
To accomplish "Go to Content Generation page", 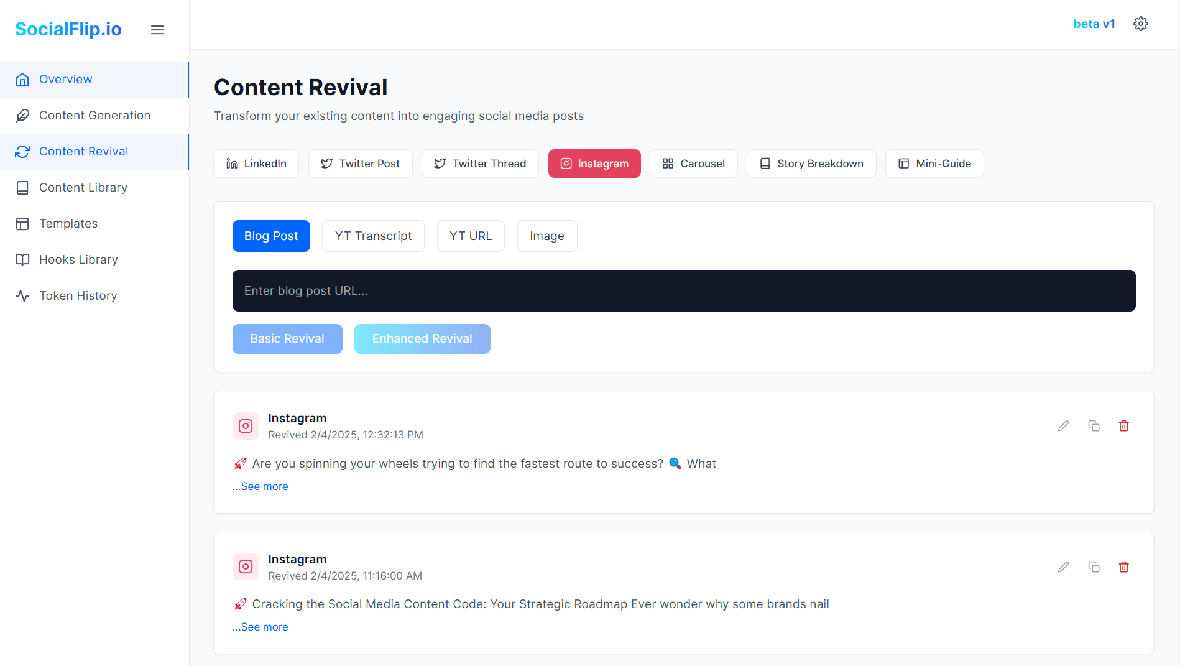I will (94, 116).
